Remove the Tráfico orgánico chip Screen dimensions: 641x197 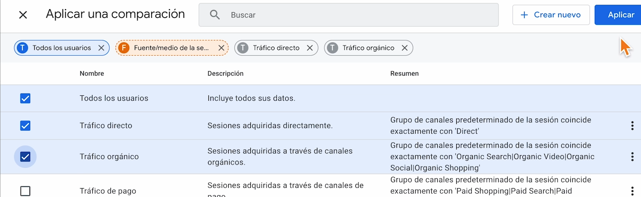point(405,48)
